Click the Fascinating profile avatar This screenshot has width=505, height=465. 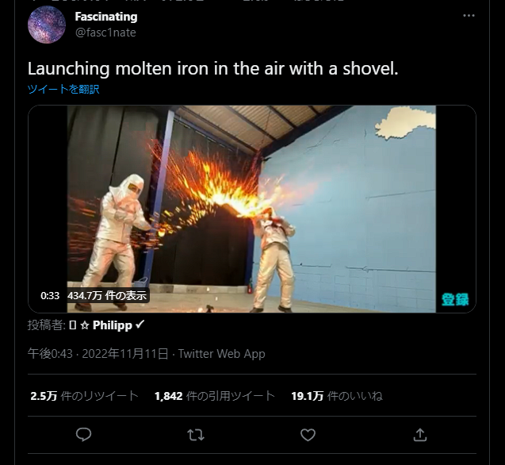tap(47, 25)
